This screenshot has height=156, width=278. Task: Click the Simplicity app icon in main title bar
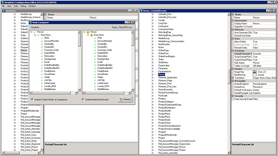[x=2, y=2]
